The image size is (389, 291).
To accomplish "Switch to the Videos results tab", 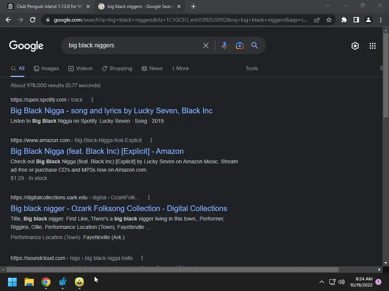I will point(81,68).
